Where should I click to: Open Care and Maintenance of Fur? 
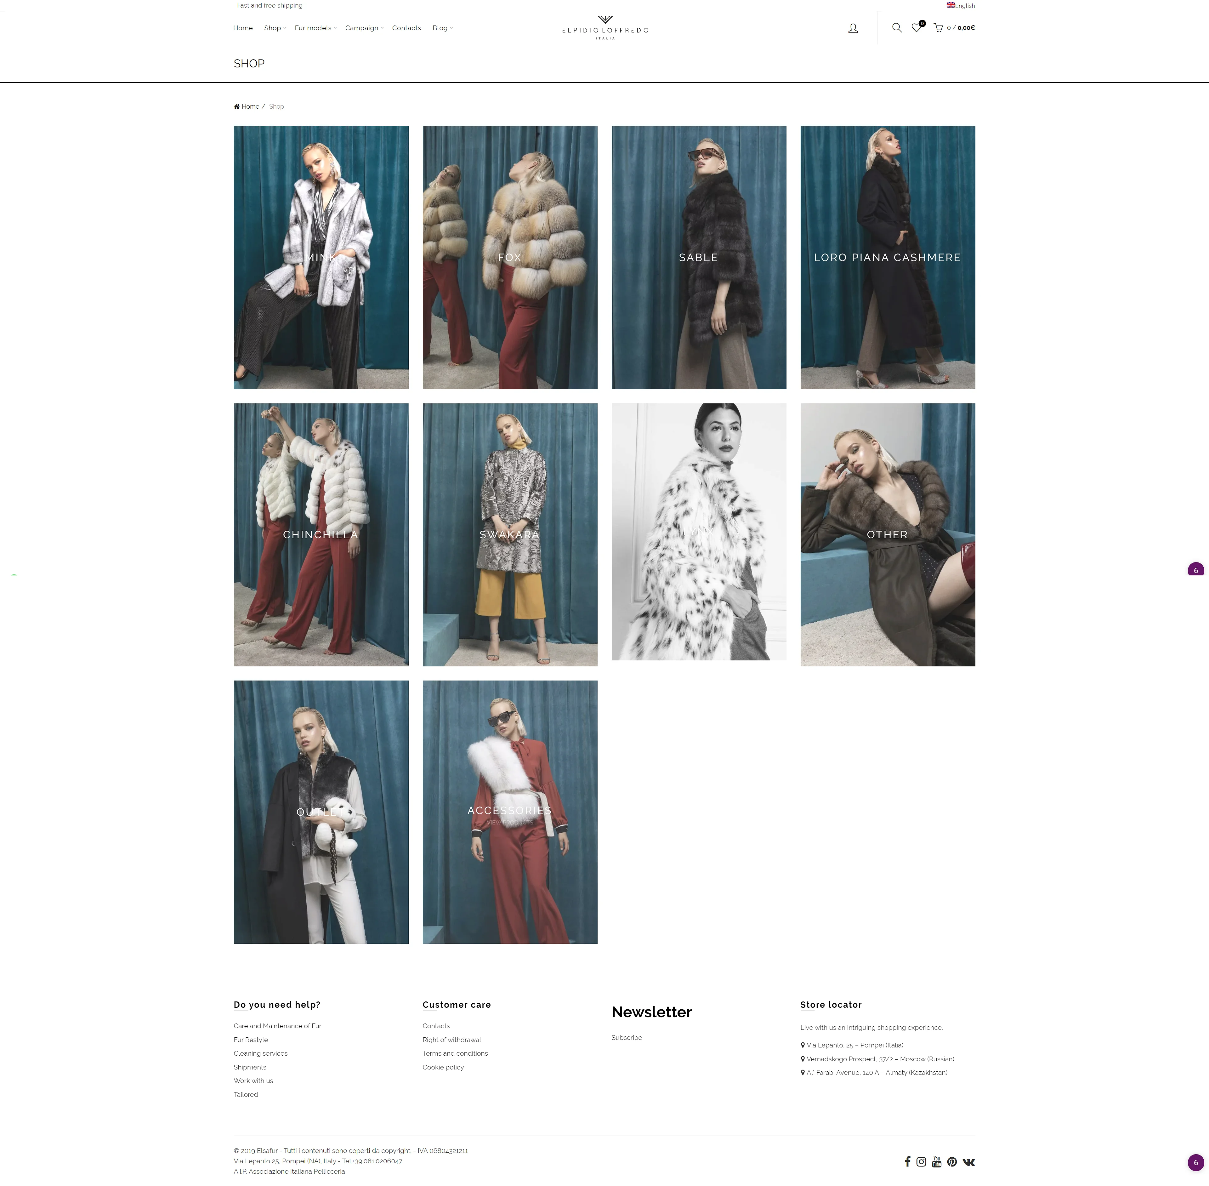tap(277, 1026)
